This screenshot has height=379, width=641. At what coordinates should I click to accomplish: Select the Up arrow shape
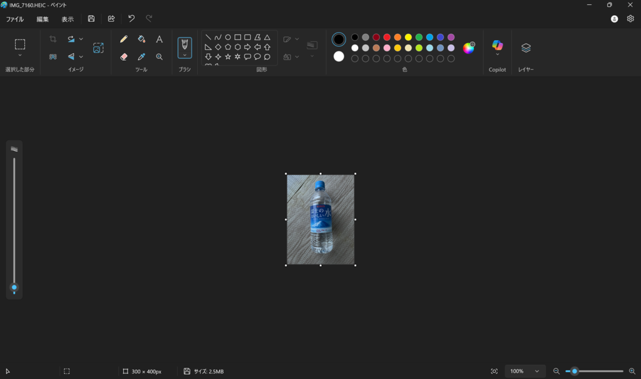pos(267,47)
